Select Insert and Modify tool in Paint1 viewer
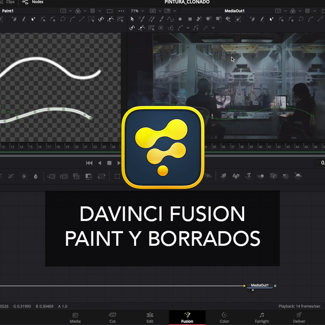This screenshot has height=325, width=325. pyautogui.click(x=33, y=19)
